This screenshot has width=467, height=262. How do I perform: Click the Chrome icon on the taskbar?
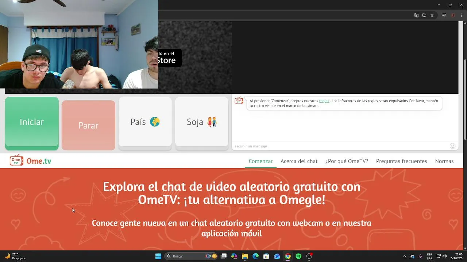pos(287,256)
